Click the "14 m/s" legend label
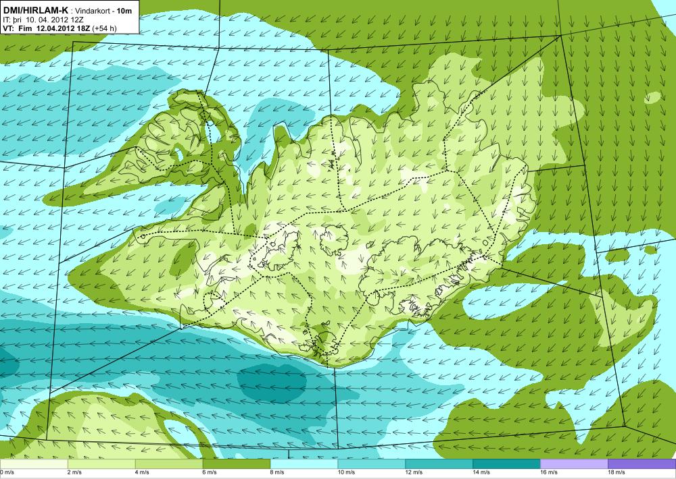The image size is (676, 479). 481,472
